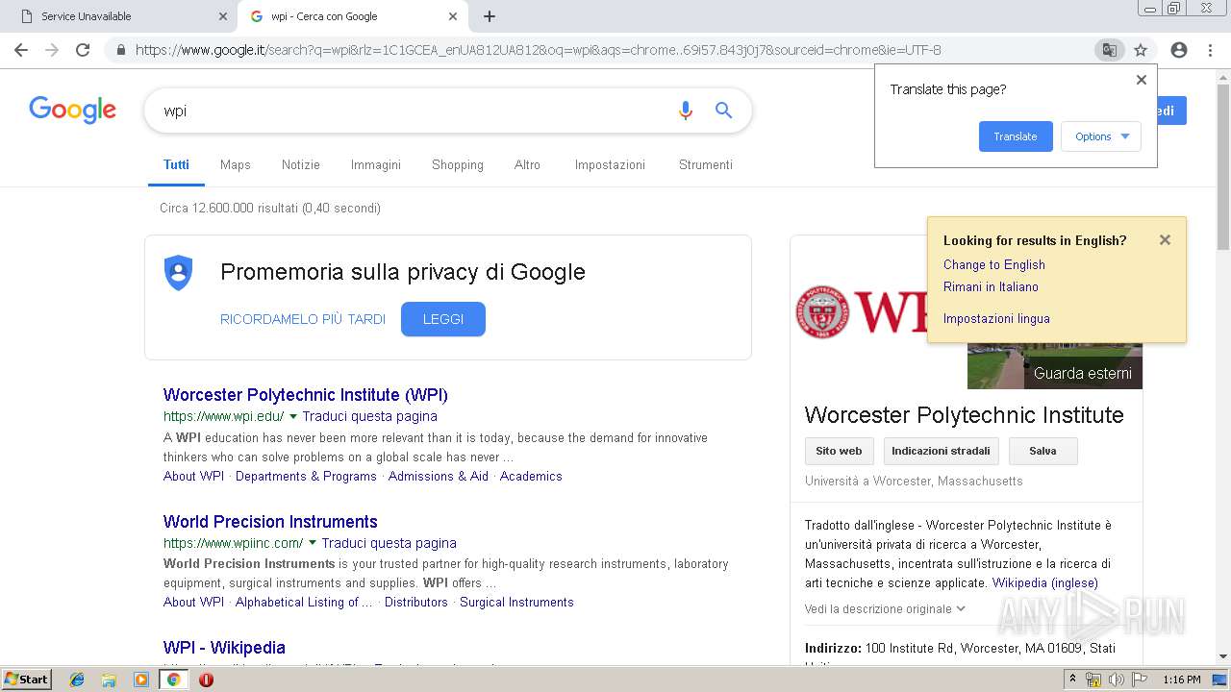Screen dimensions: 1231x692
Task: Open Chrome three-dot menu
Action: click(1211, 50)
